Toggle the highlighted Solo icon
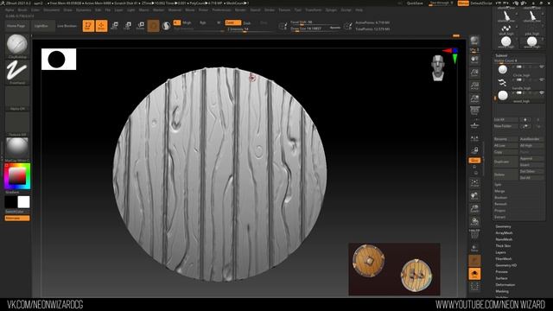Screen dimensions: 553x311 (474, 274)
